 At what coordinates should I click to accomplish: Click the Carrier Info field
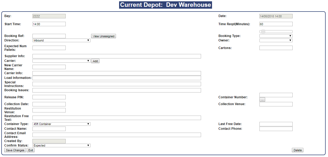pyautogui.click(x=117, y=73)
